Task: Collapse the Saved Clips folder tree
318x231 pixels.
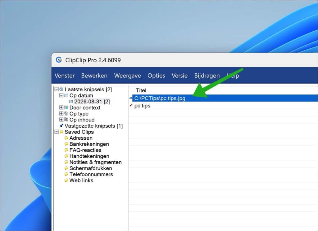Action: [57, 132]
